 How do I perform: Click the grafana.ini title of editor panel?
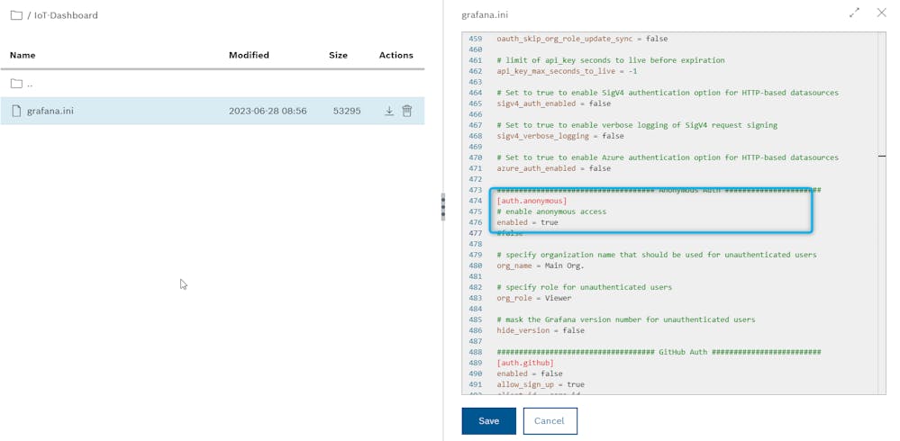pyautogui.click(x=485, y=15)
